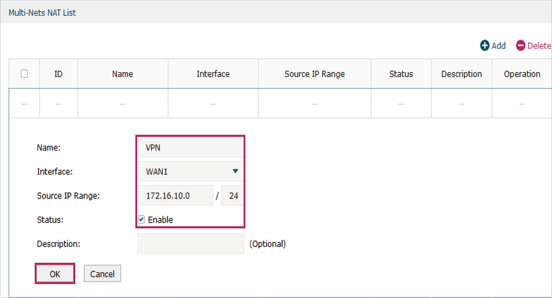Click the Interface column header
Image resolution: width=552 pixels, height=298 pixels.
213,74
